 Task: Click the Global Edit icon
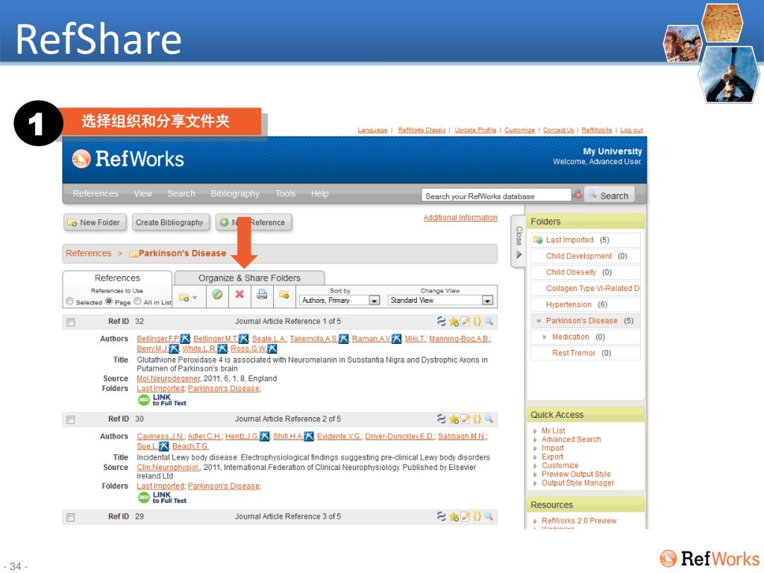click(217, 294)
